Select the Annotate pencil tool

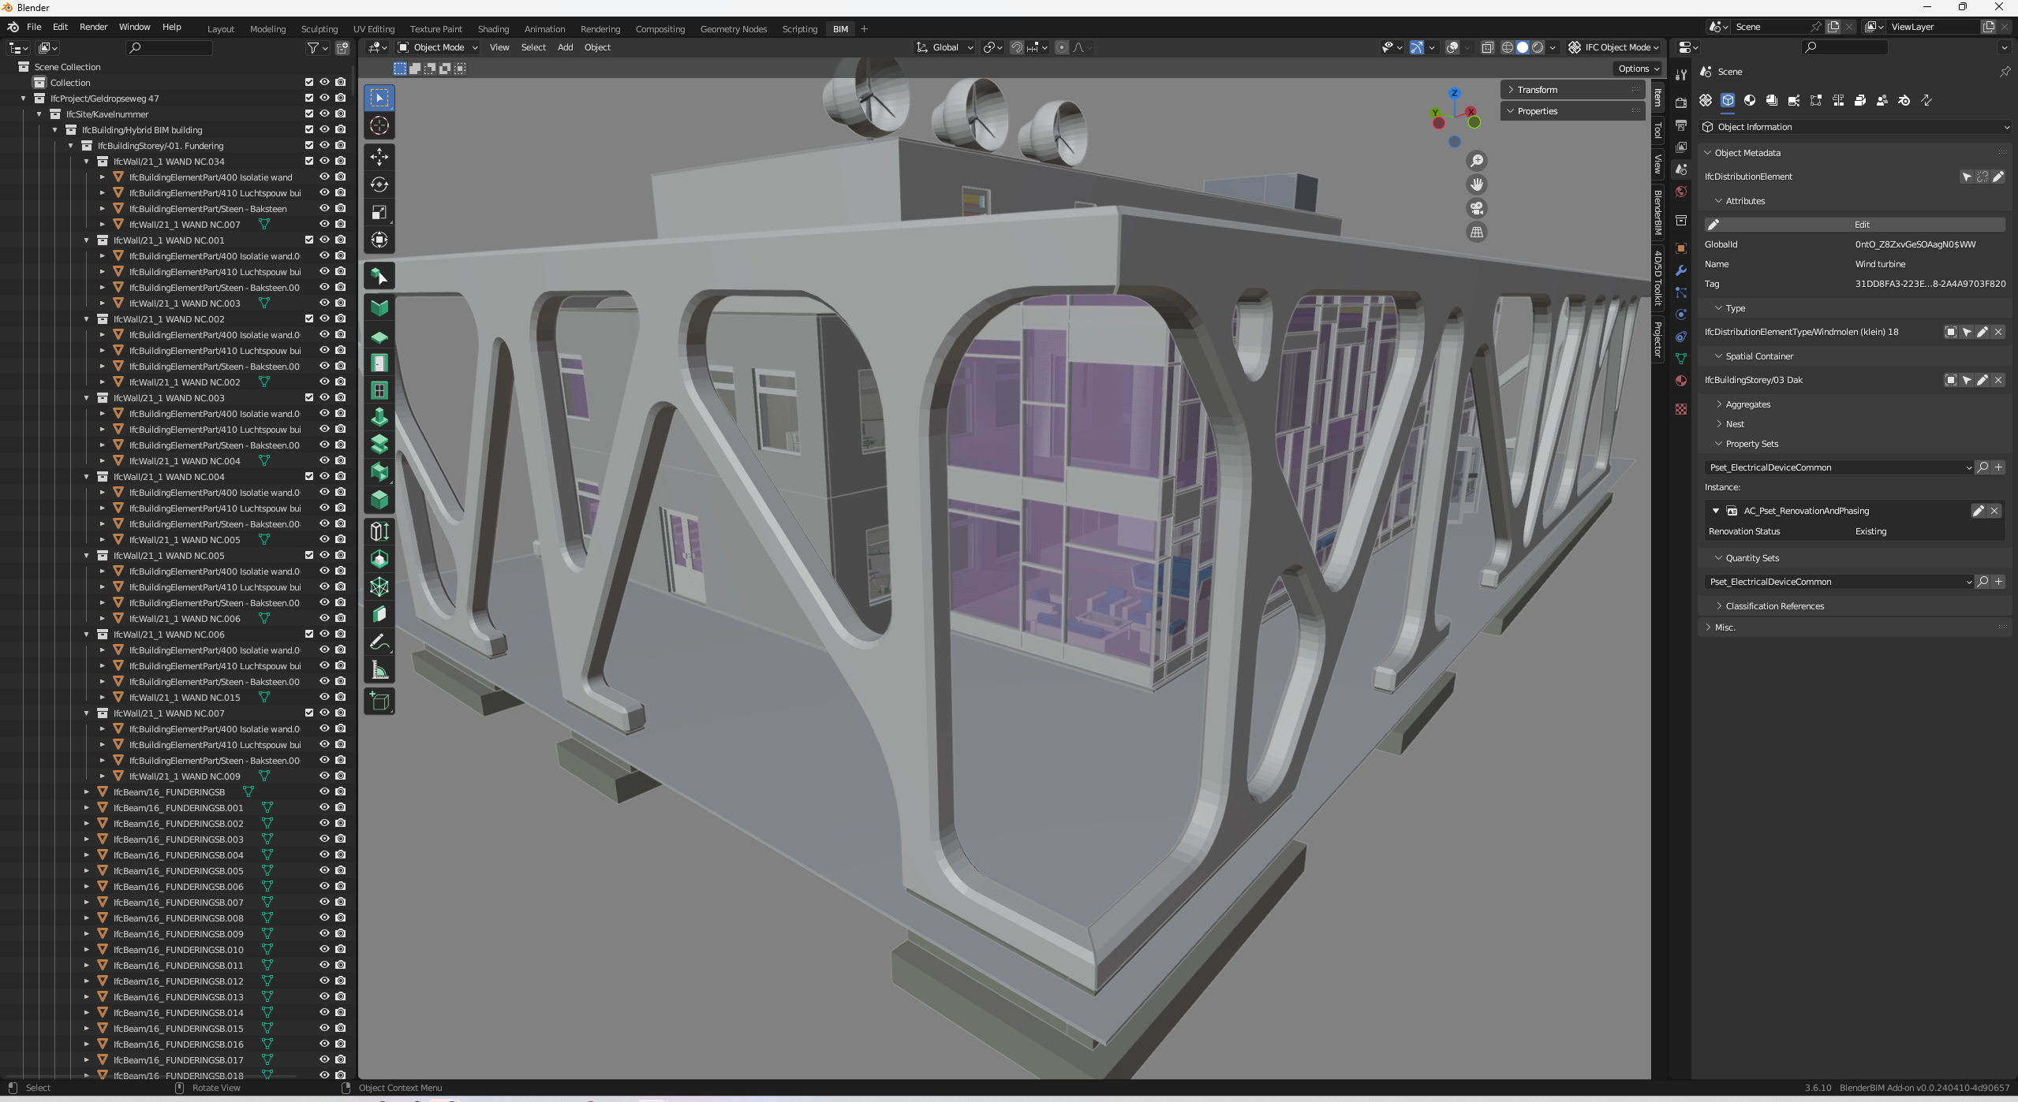pyautogui.click(x=379, y=642)
